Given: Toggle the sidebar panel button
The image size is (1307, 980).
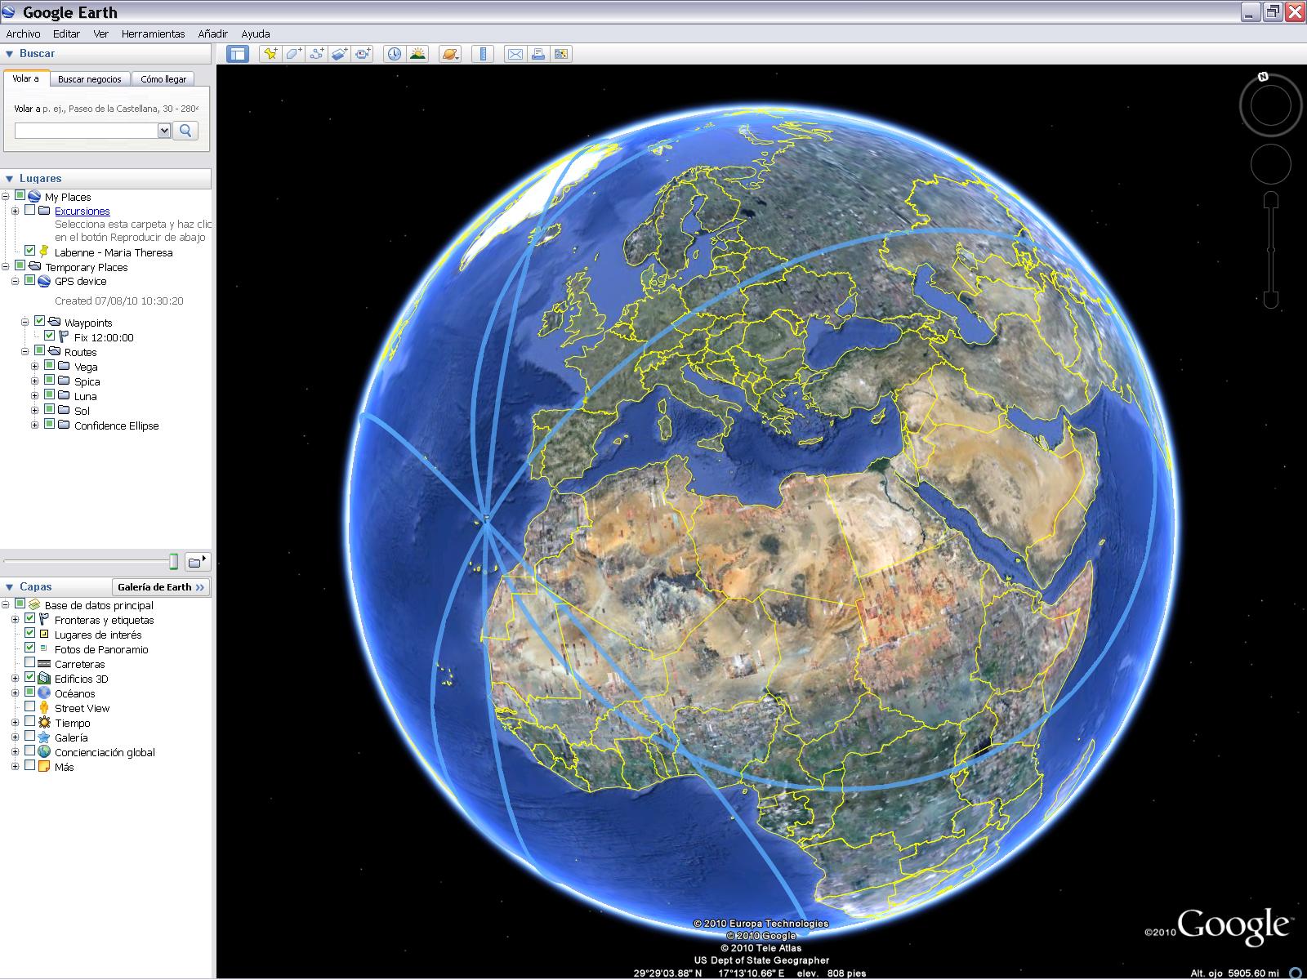Looking at the screenshot, I should [238, 54].
